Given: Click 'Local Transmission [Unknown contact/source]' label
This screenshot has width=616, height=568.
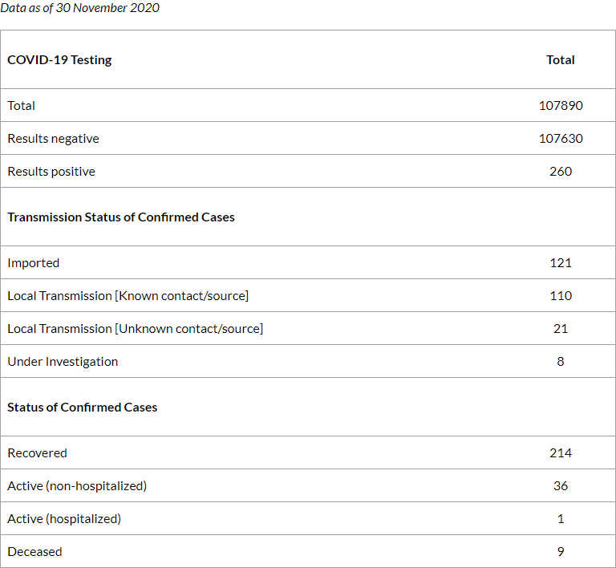Looking at the screenshot, I should [135, 329].
